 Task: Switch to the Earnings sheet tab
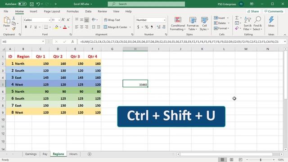31,154
